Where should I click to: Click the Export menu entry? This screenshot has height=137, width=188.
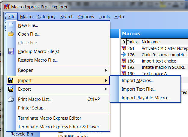(x=58, y=89)
